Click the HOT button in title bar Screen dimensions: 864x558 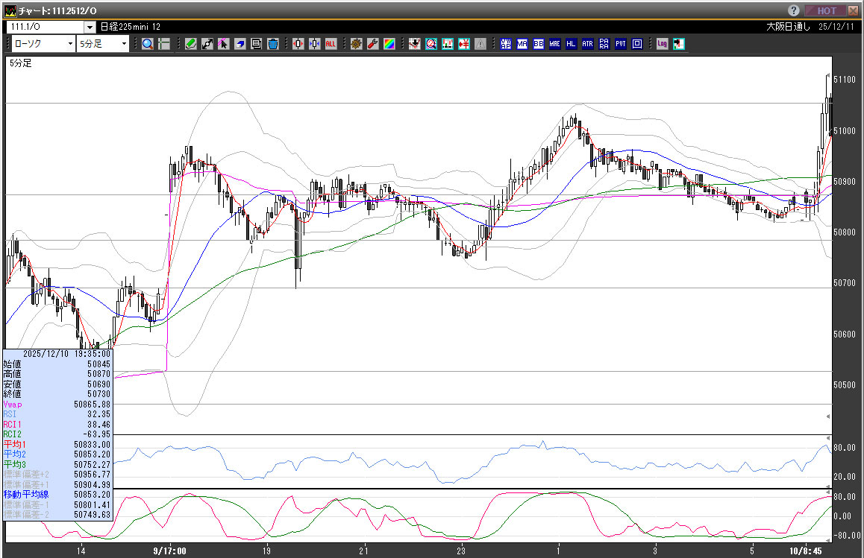point(826,10)
